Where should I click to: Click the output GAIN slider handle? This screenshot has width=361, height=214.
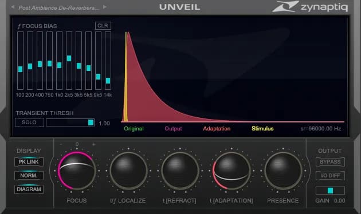(x=330, y=191)
